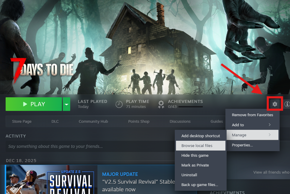The height and width of the screenshot is (194, 290).
Task: Expand the Add to submenu
Action: pyautogui.click(x=252, y=125)
